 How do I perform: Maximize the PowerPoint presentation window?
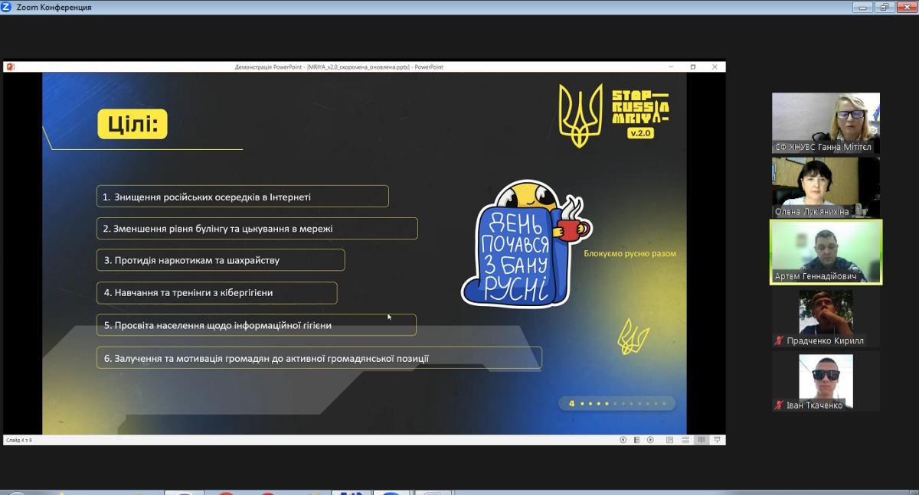point(693,67)
